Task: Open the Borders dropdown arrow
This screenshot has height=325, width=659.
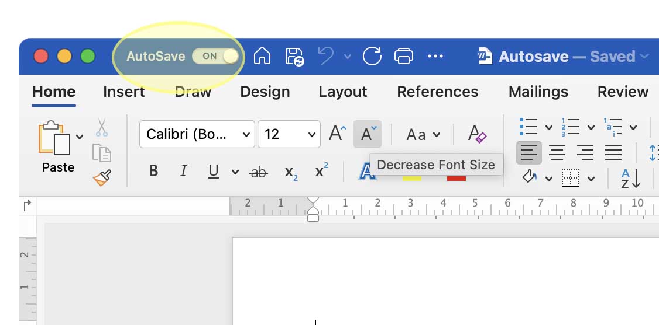Action: [591, 179]
